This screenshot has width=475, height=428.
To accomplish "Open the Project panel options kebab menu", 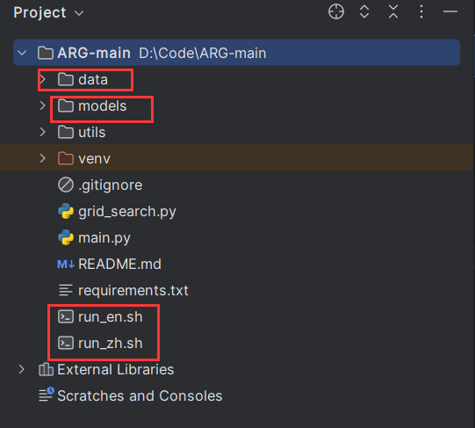I will click(421, 11).
